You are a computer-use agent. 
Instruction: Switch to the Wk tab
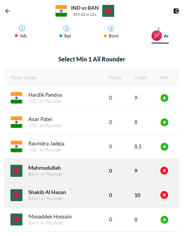pos(21,32)
